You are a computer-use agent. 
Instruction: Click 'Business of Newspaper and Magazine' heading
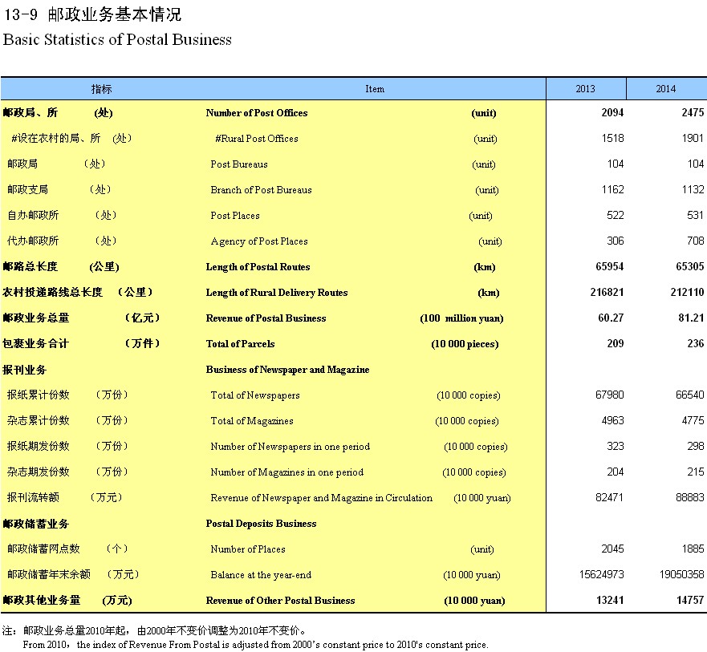tap(287, 370)
